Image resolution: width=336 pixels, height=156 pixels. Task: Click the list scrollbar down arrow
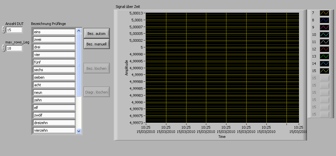[x=79, y=131]
